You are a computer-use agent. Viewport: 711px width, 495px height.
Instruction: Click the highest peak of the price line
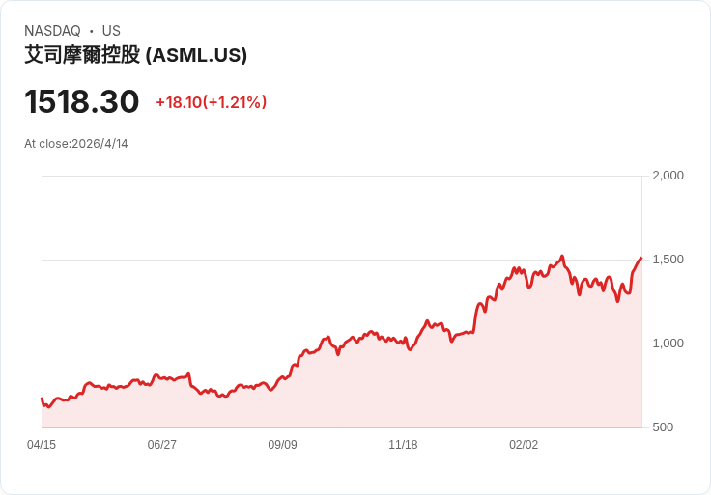point(561,257)
